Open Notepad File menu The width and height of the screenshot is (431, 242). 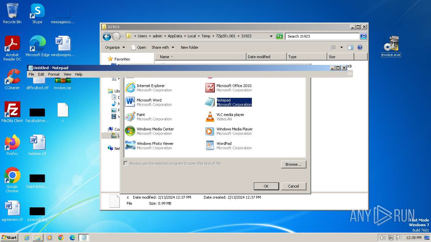pos(31,74)
